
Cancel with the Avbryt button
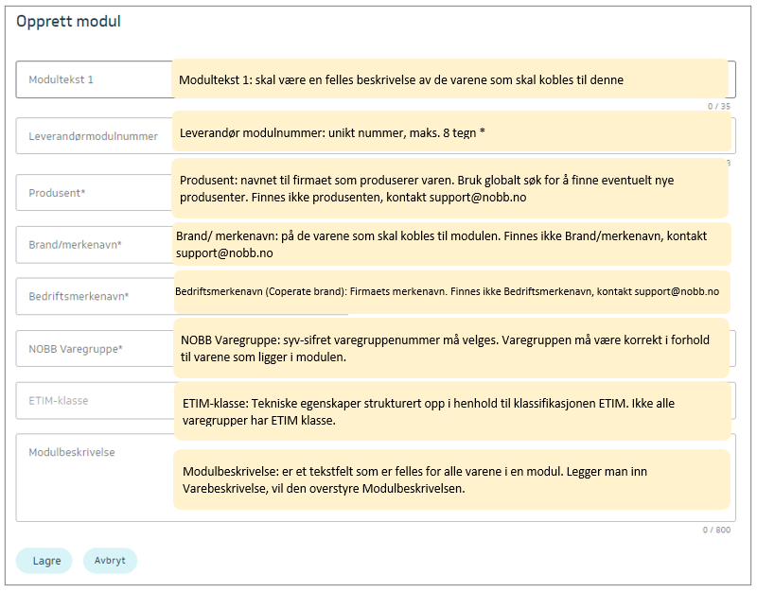(110, 561)
